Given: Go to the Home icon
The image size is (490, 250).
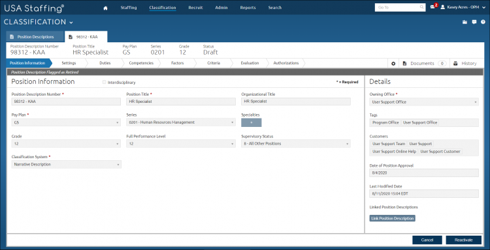Looking at the screenshot, I should tap(105, 8).
